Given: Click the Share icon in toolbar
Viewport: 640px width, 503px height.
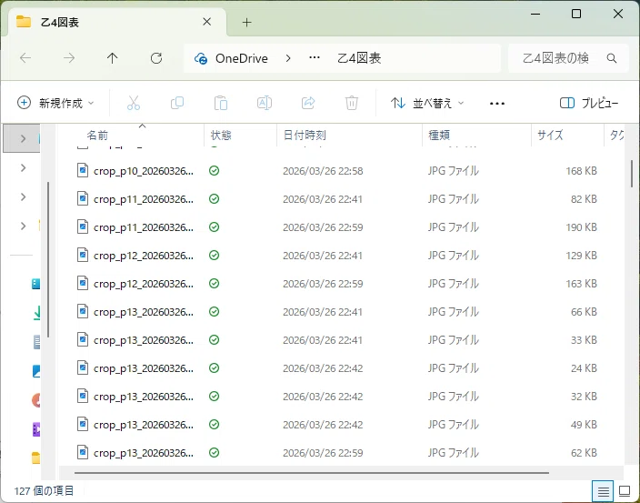Looking at the screenshot, I should (x=308, y=103).
